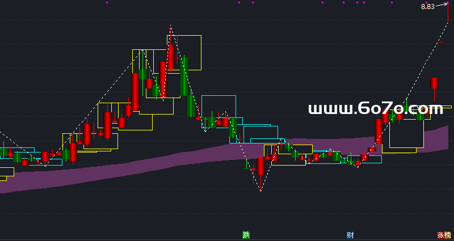Viewport: 454px width, 241px height.
Task: Select the large yellow box near right edge
Action: coord(406,146)
